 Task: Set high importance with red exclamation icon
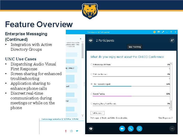(x=66, y=131)
